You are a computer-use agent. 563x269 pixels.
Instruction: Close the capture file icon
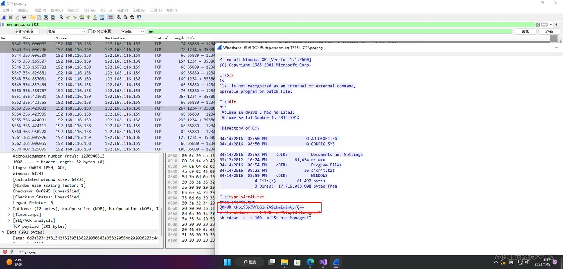pyautogui.click(x=46, y=17)
